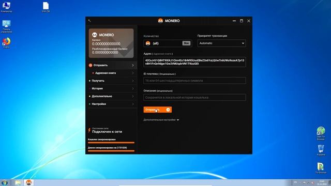
Task: Open the Tor Browser archive icon on desktop
Action: (321, 168)
